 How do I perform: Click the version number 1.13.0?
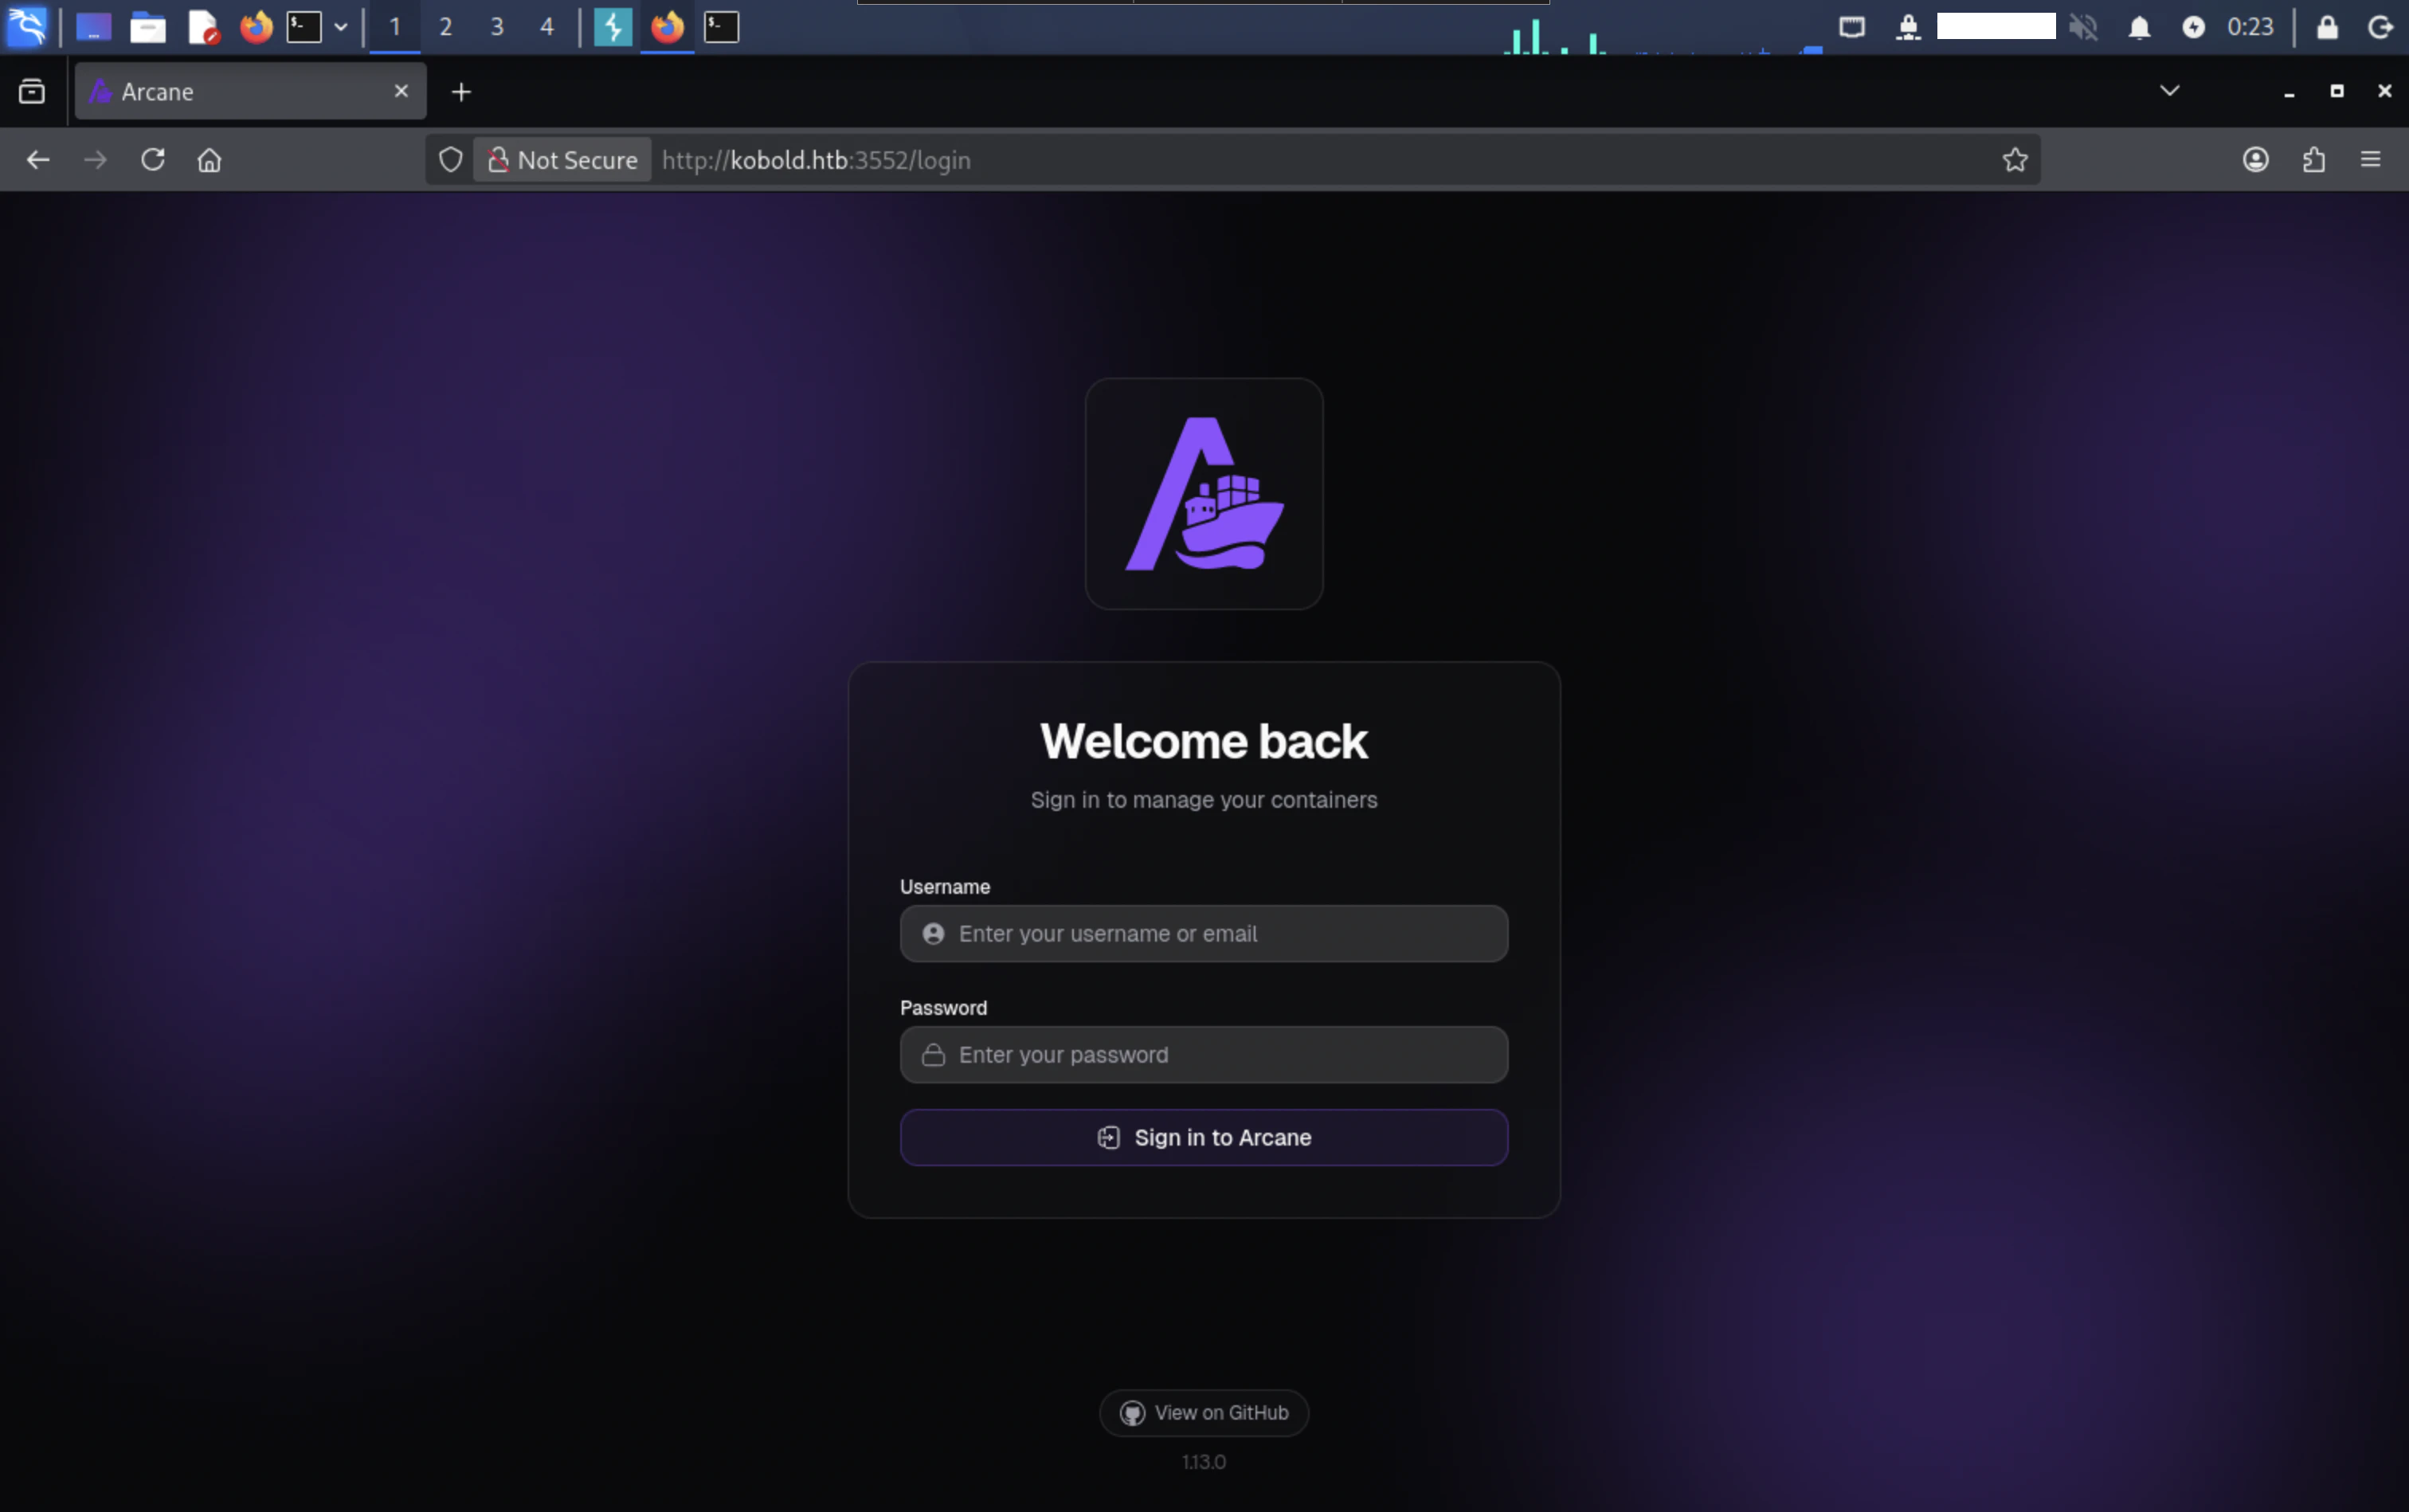1204,1462
